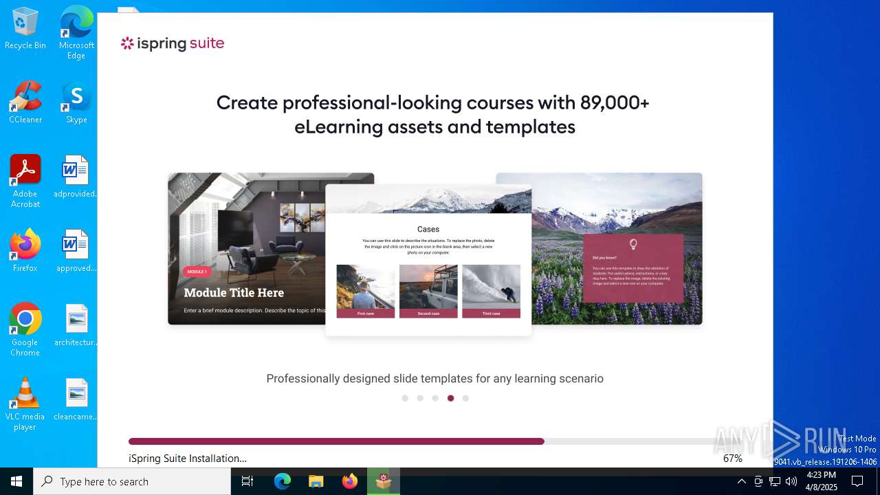Open network settings tray icon
The width and height of the screenshot is (880, 495).
(775, 481)
